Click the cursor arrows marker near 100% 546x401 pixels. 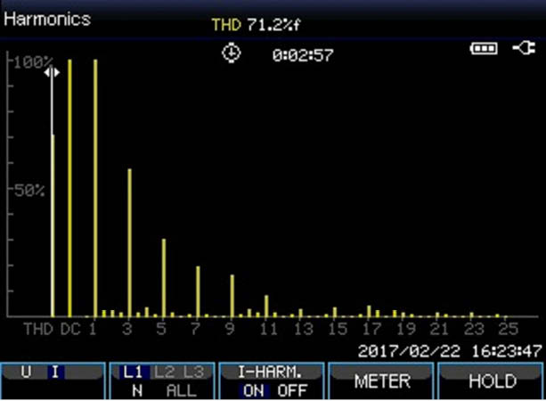coord(53,73)
